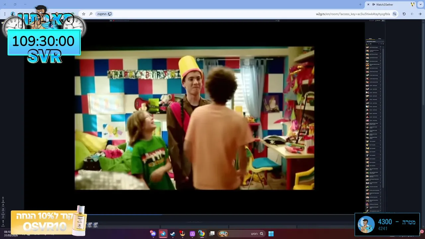Switch to Chrome in the taskbar
The height and width of the screenshot is (239, 425).
tap(202, 234)
